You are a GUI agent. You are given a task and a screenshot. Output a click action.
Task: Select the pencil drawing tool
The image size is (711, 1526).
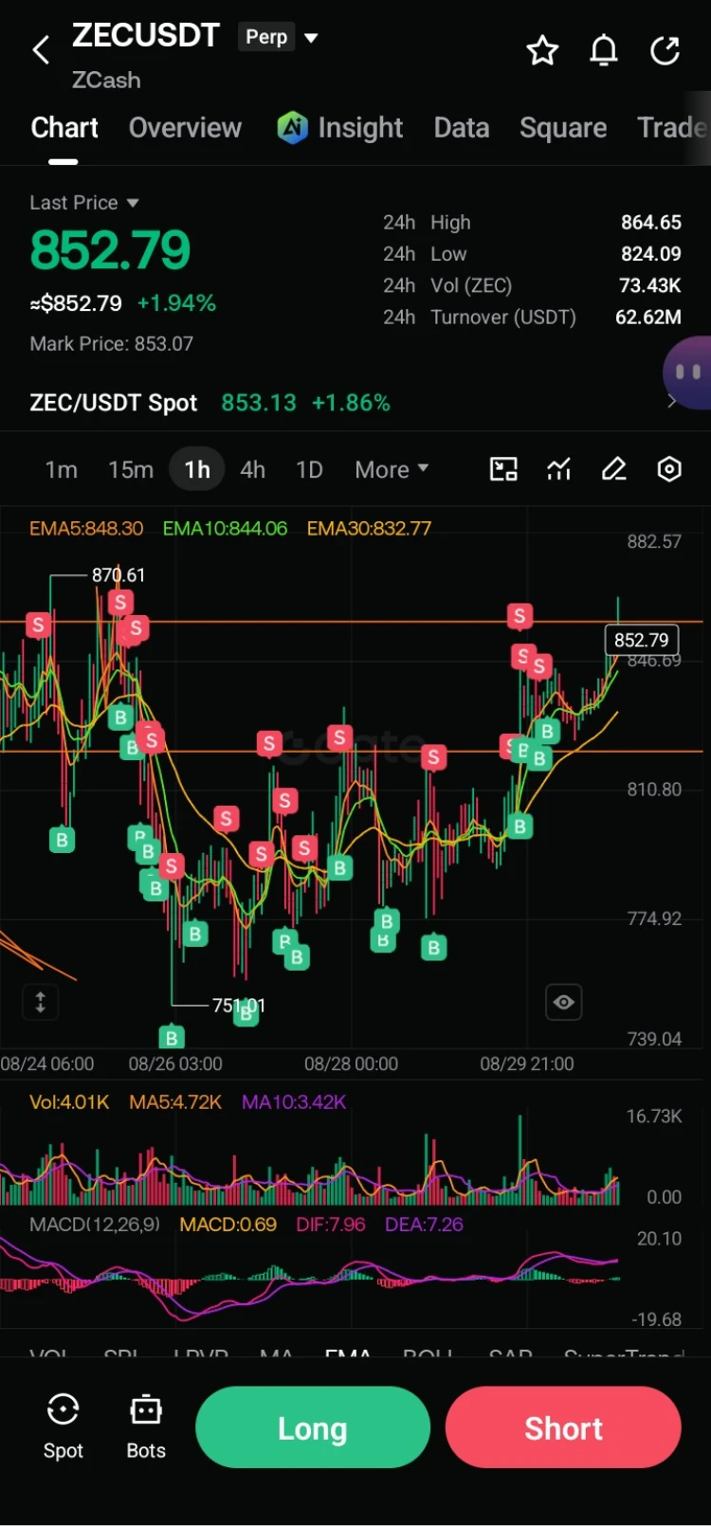[614, 469]
